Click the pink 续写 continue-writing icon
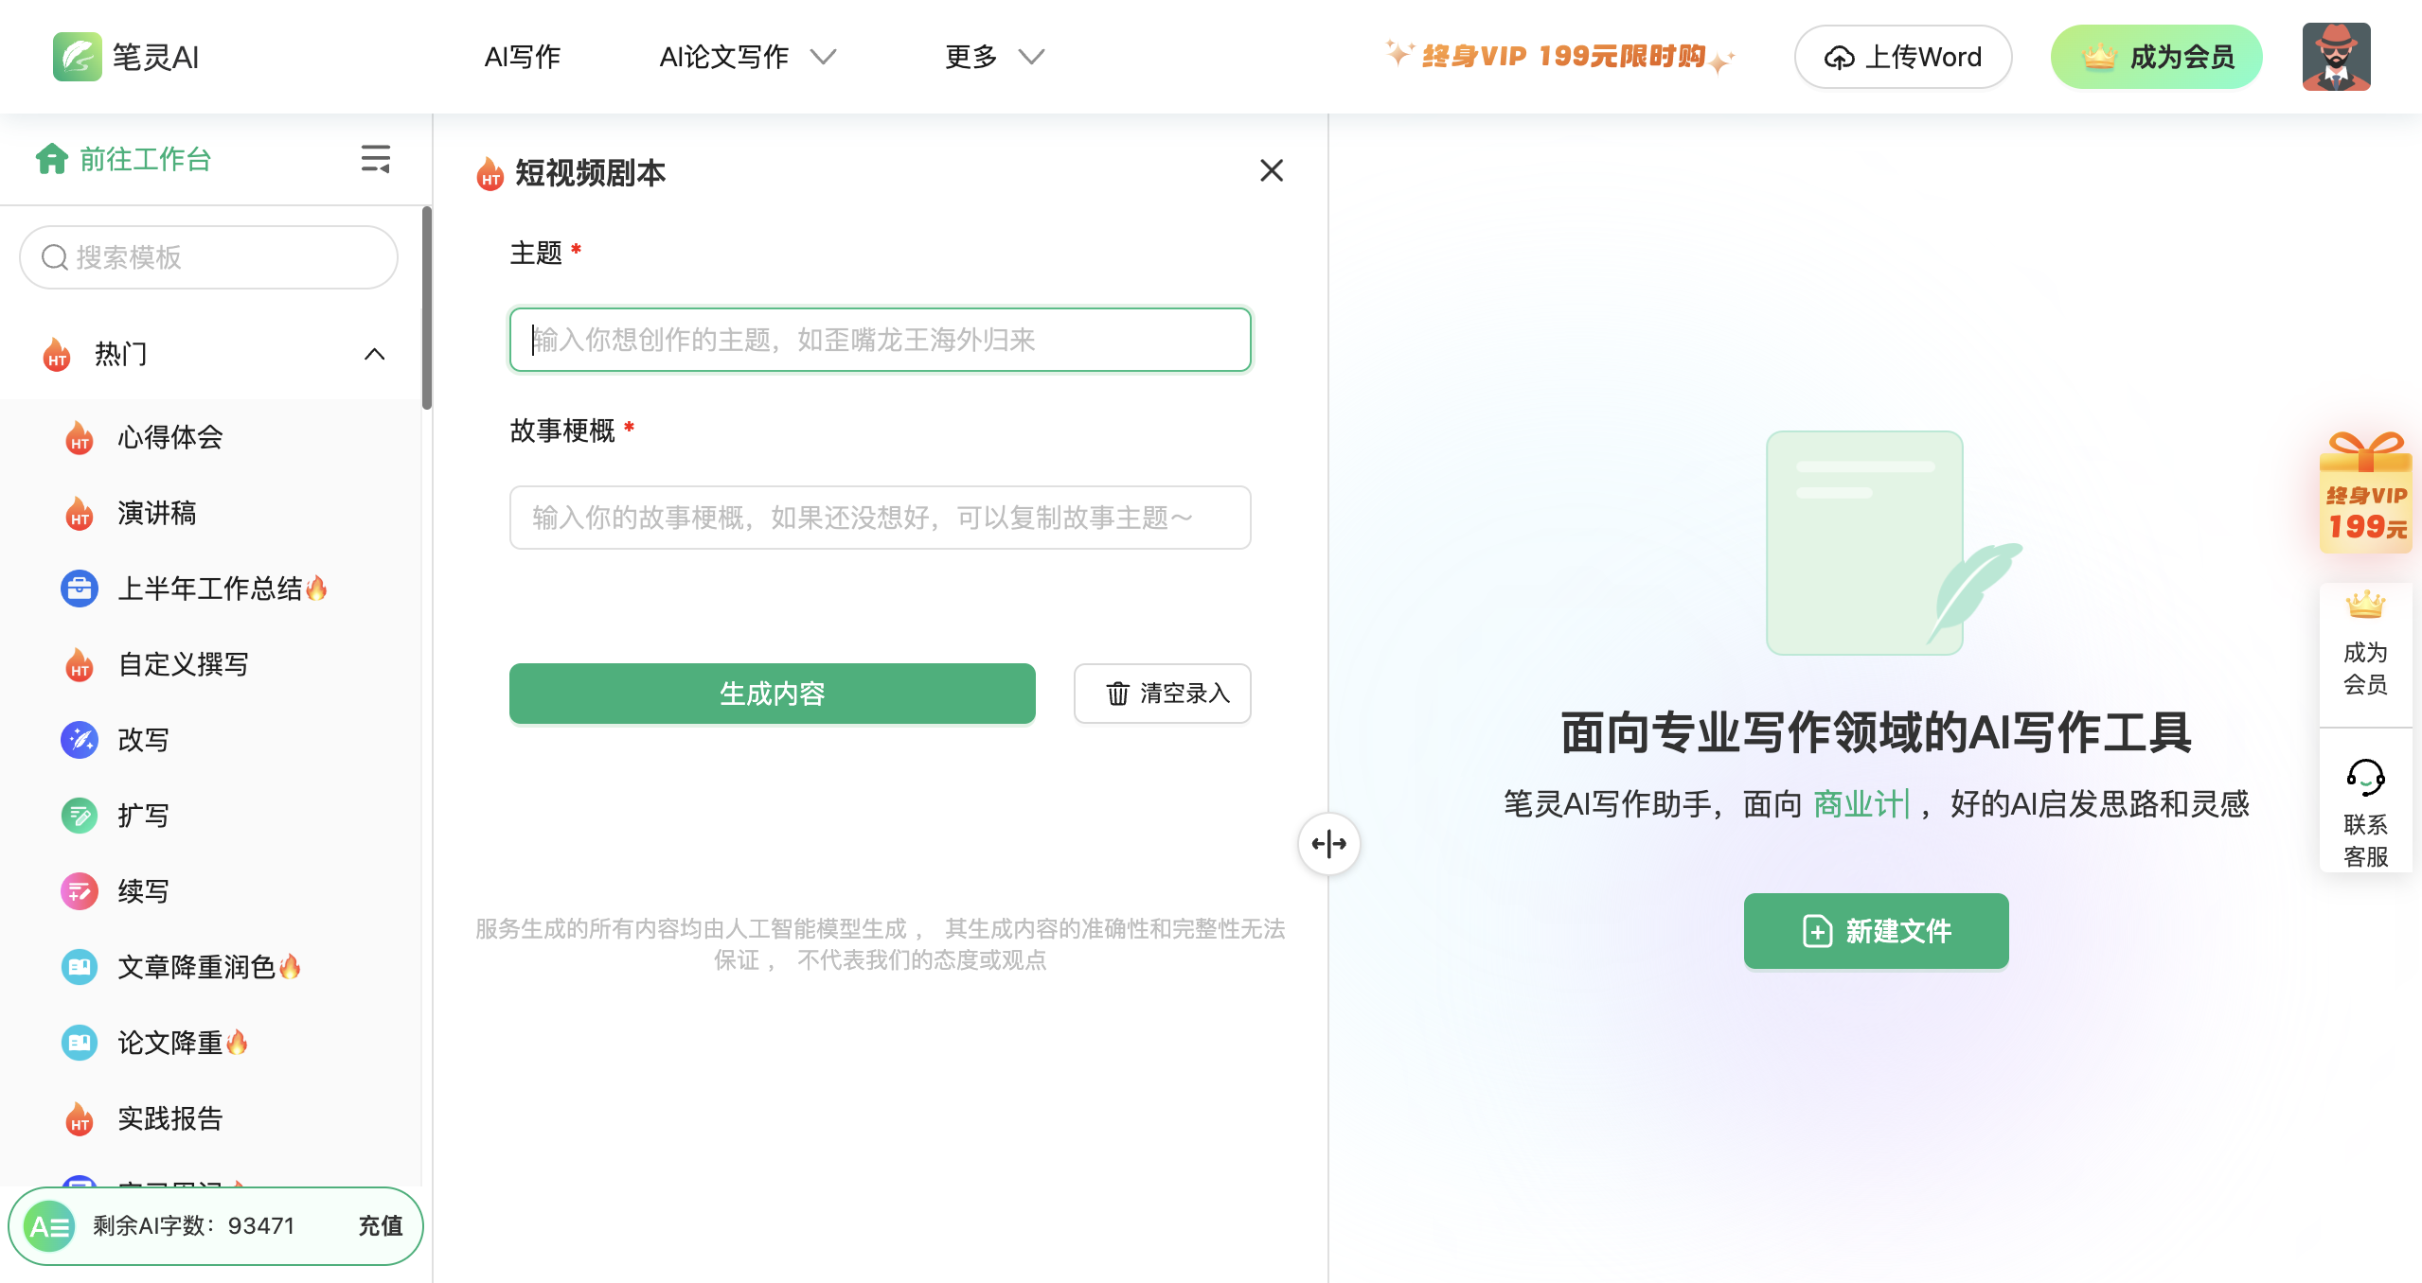The height and width of the screenshot is (1283, 2422). (80, 891)
